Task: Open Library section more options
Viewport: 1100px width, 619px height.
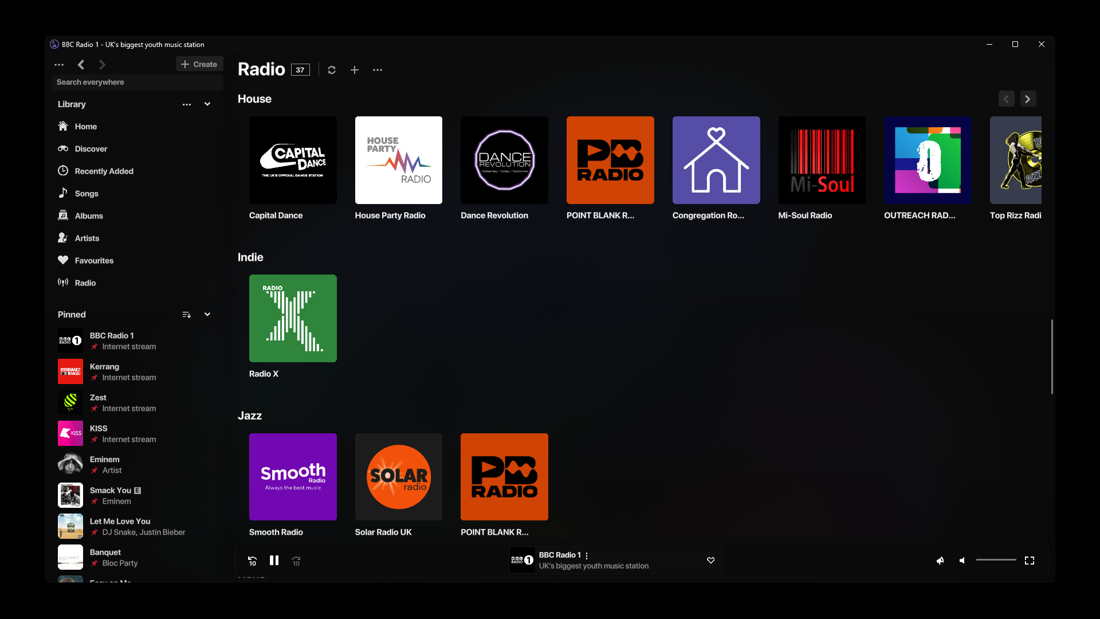Action: (x=187, y=104)
